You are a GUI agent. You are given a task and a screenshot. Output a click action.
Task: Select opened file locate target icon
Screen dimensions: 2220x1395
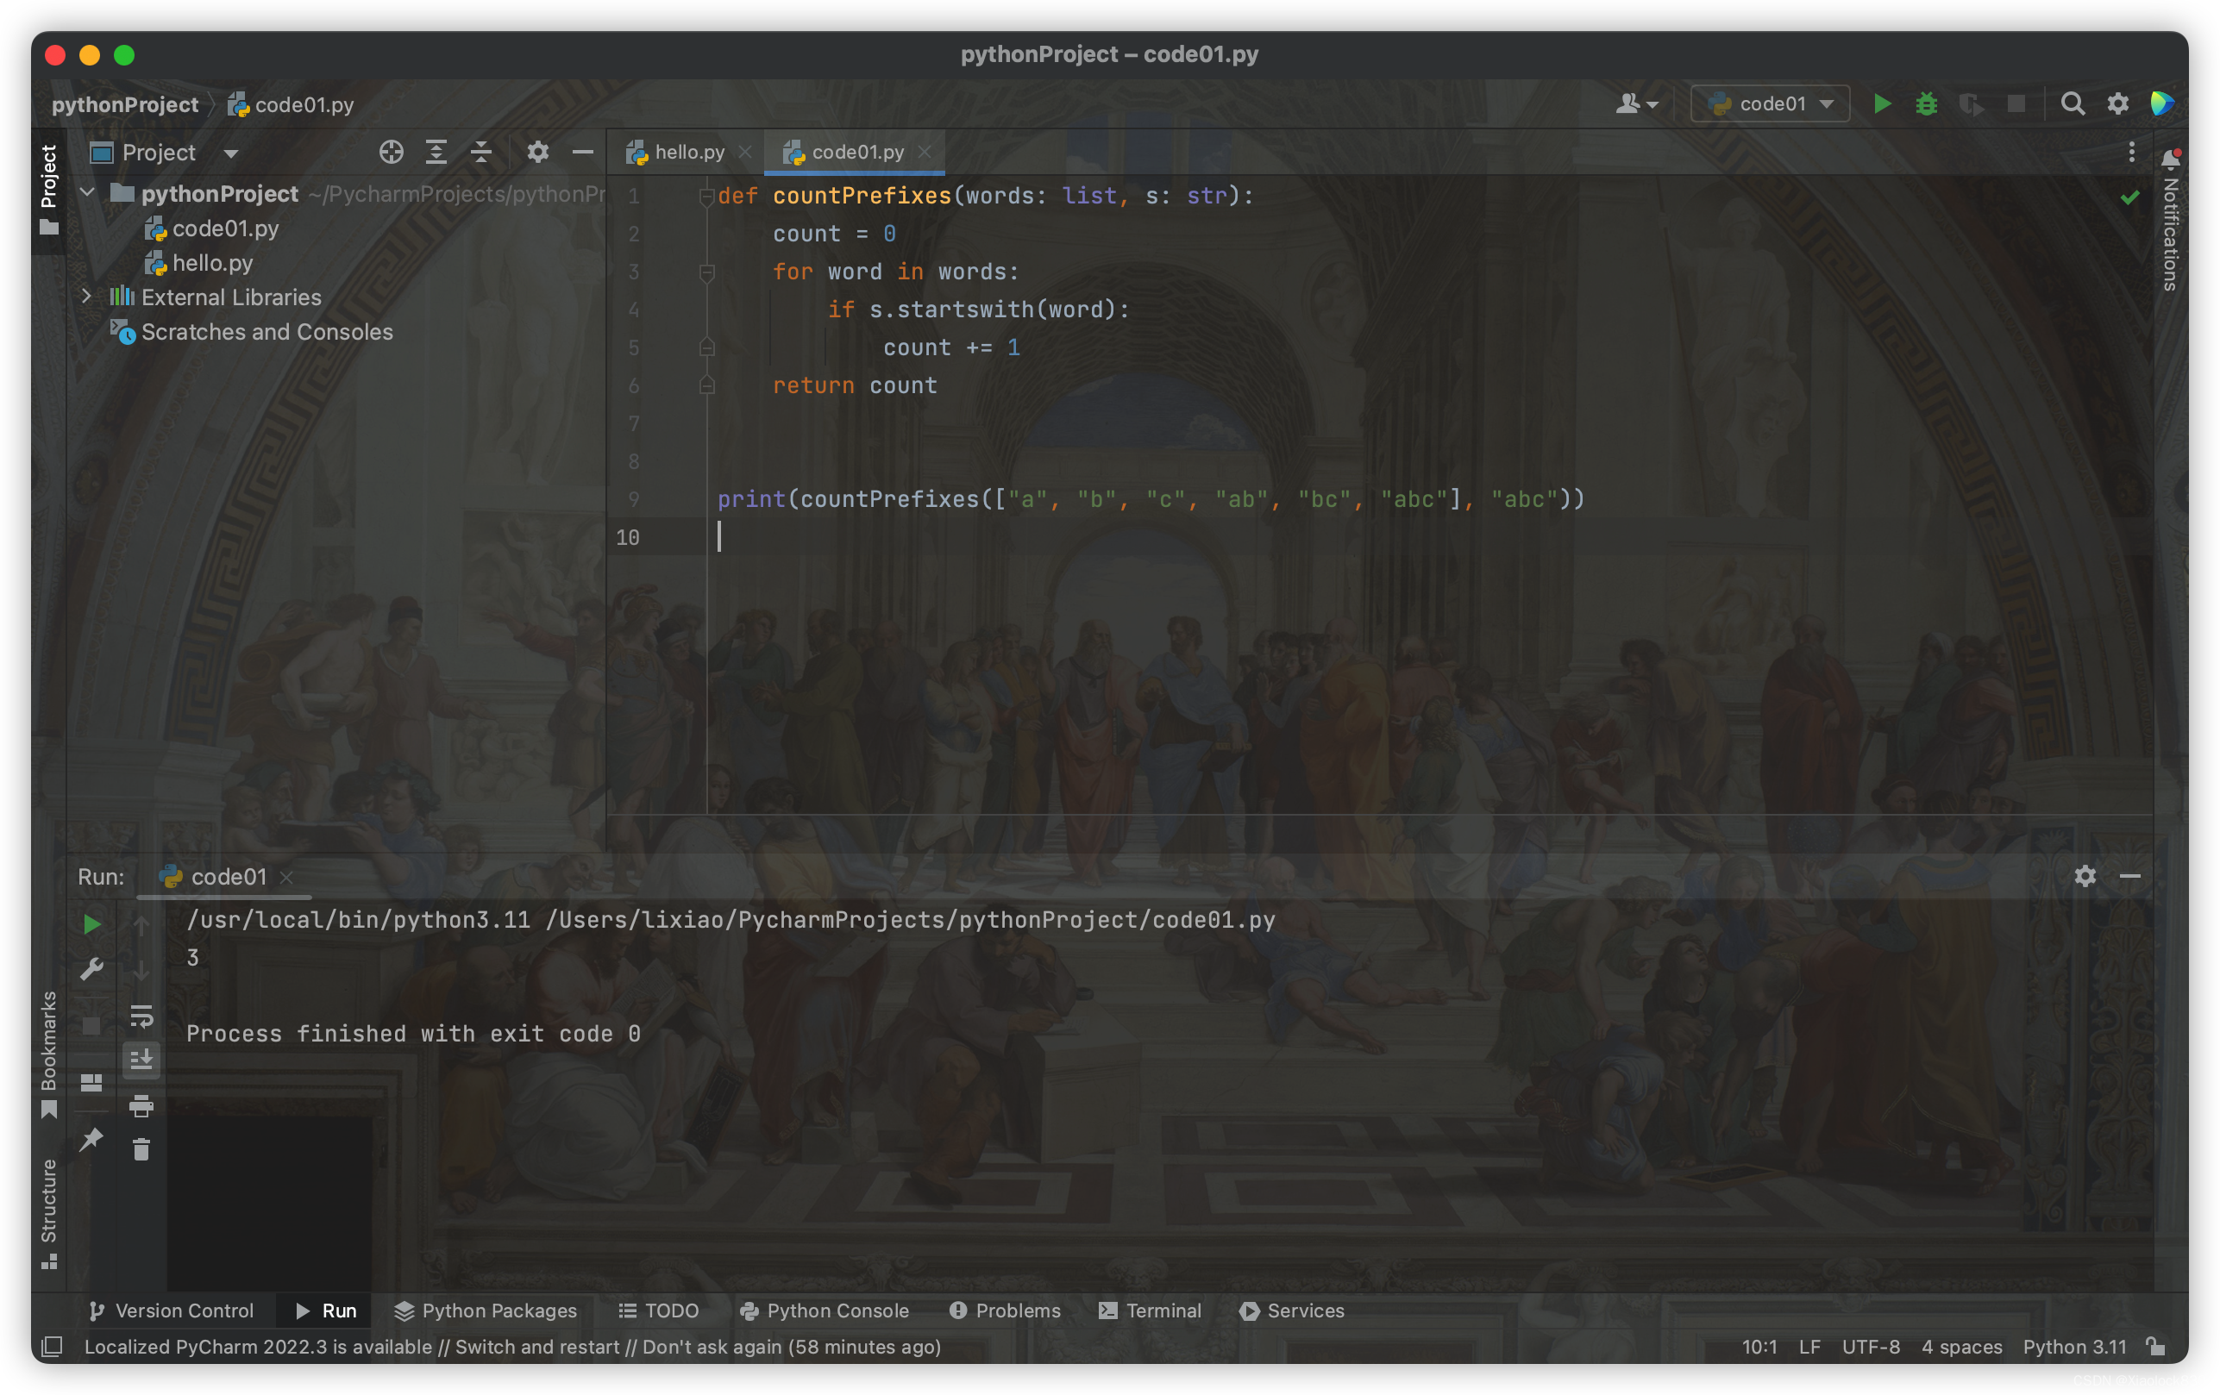(x=391, y=152)
